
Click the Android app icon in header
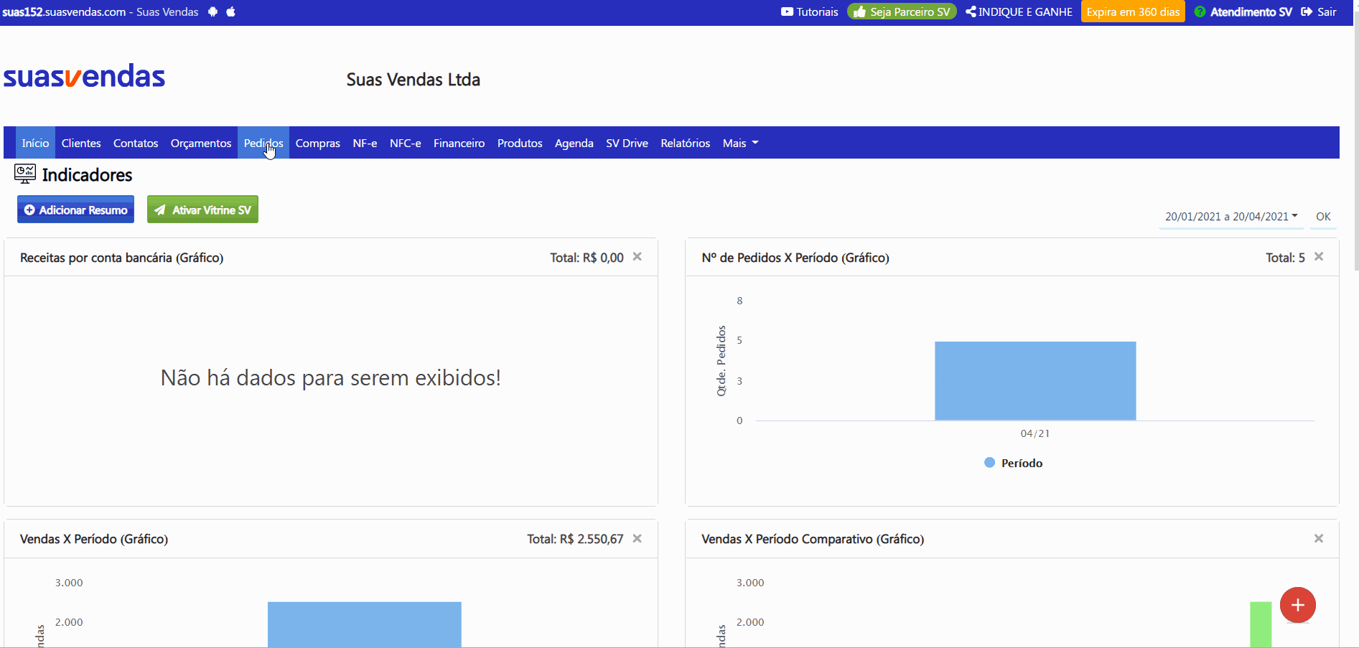point(213,11)
